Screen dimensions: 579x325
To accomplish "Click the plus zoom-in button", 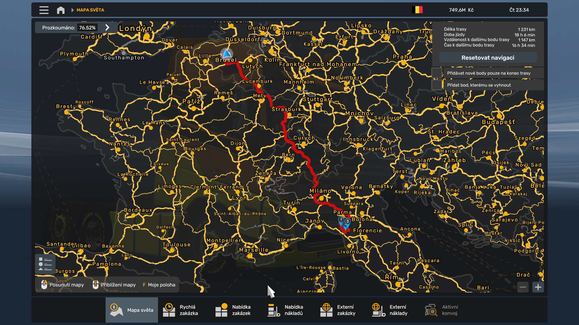I will (x=539, y=287).
